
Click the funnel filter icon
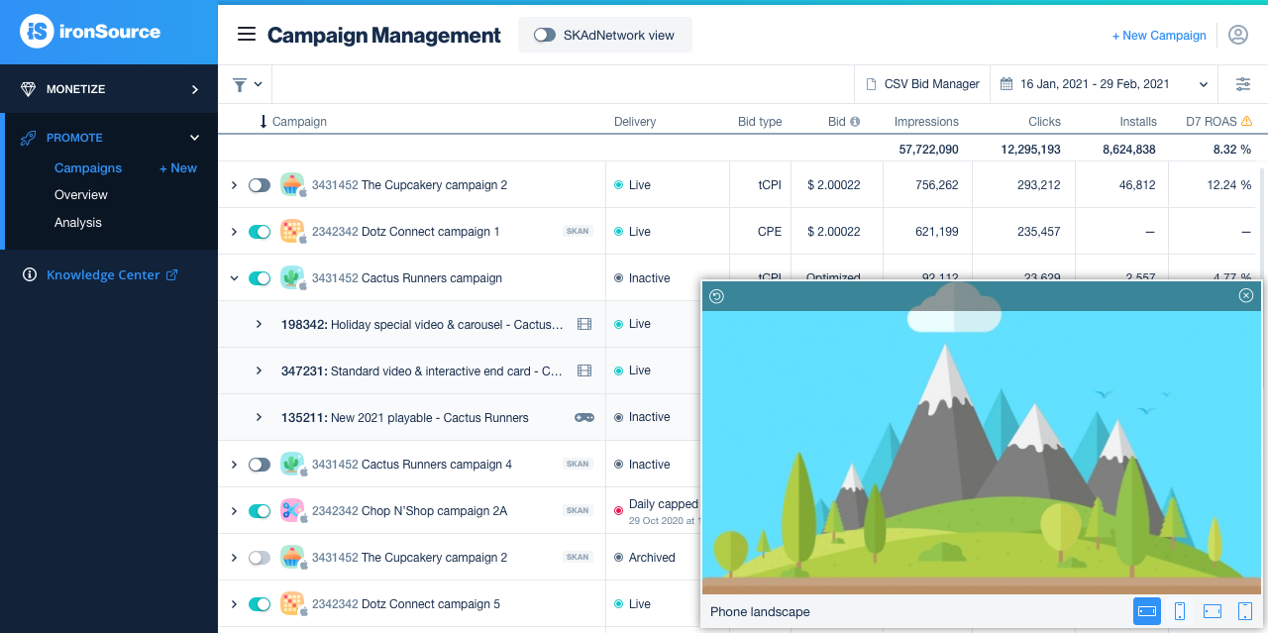240,84
